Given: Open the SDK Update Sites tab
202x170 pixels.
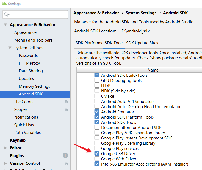Looking at the screenshot, I should coord(142,43).
